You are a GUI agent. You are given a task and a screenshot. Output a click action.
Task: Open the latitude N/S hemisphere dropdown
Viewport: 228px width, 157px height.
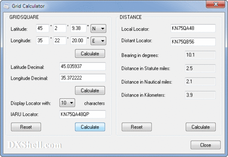tap(98, 28)
